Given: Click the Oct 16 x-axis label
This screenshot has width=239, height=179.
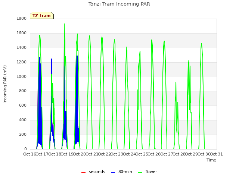Looking at the screenshot, I should coord(30,154).
